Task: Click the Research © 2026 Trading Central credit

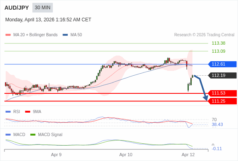Action: pyautogui.click(x=204, y=35)
